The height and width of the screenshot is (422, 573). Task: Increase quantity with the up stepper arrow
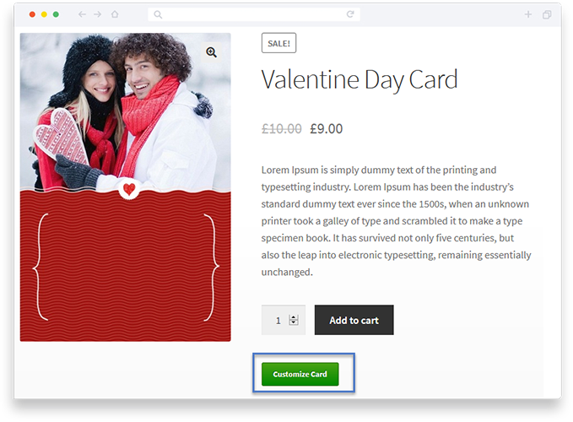pyautogui.click(x=294, y=317)
